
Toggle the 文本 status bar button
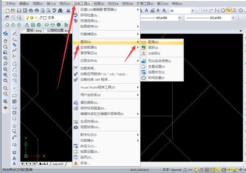coord(166,170)
